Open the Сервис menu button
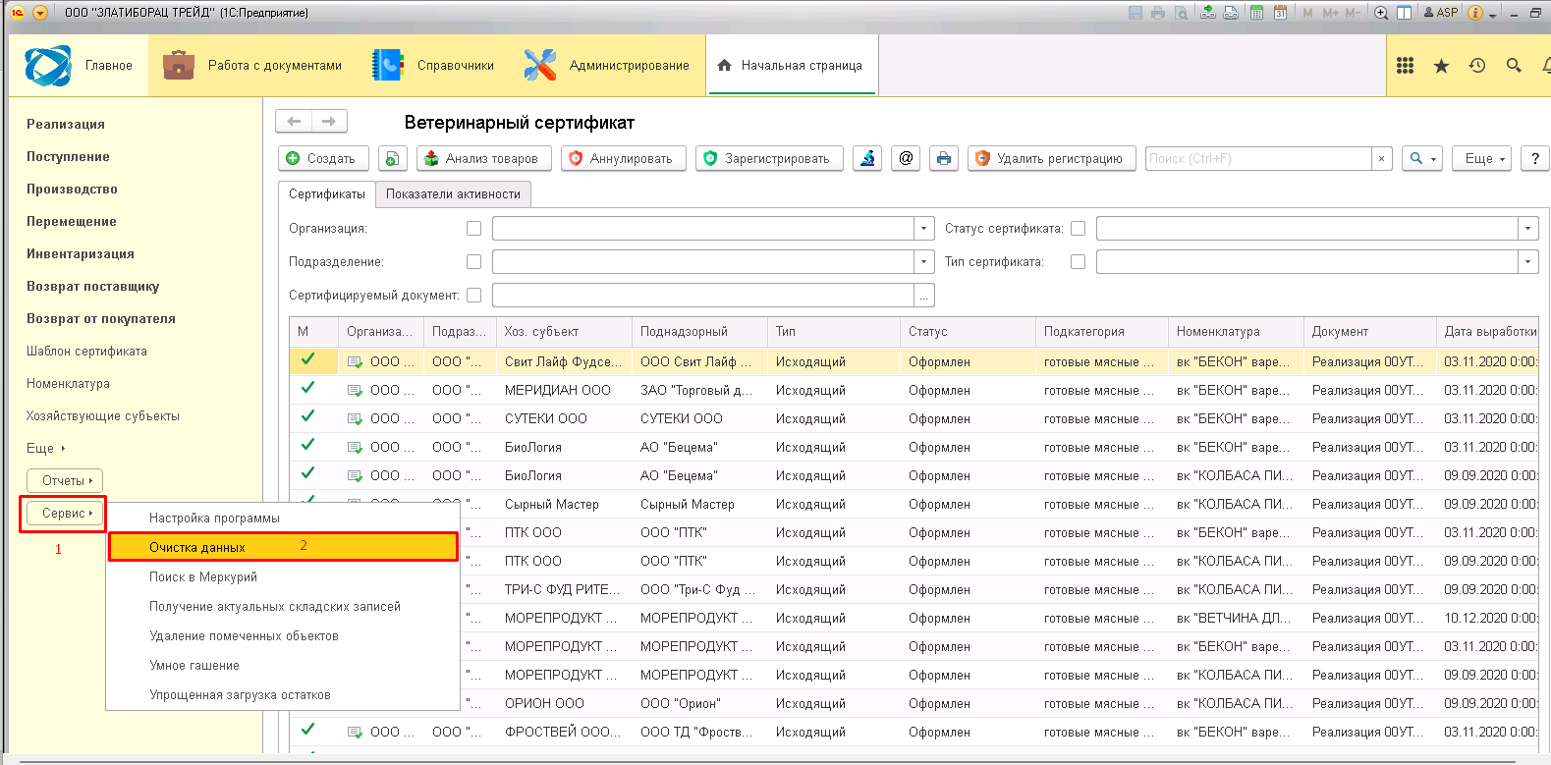Screen dimensions: 1551x765 point(65,514)
